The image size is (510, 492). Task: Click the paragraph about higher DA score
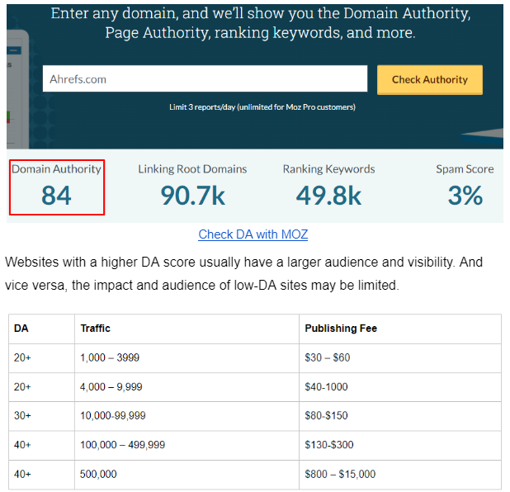[x=244, y=273]
